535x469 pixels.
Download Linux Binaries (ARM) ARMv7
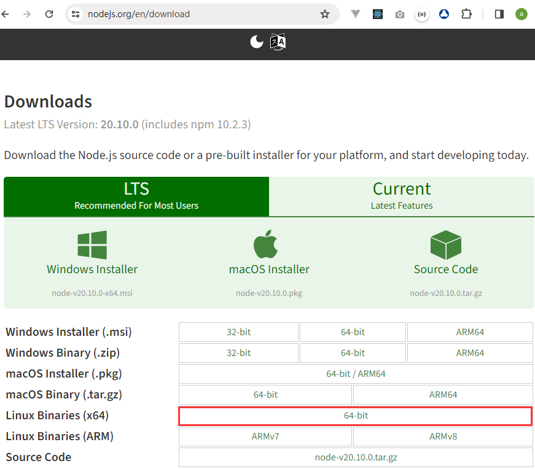265,436
